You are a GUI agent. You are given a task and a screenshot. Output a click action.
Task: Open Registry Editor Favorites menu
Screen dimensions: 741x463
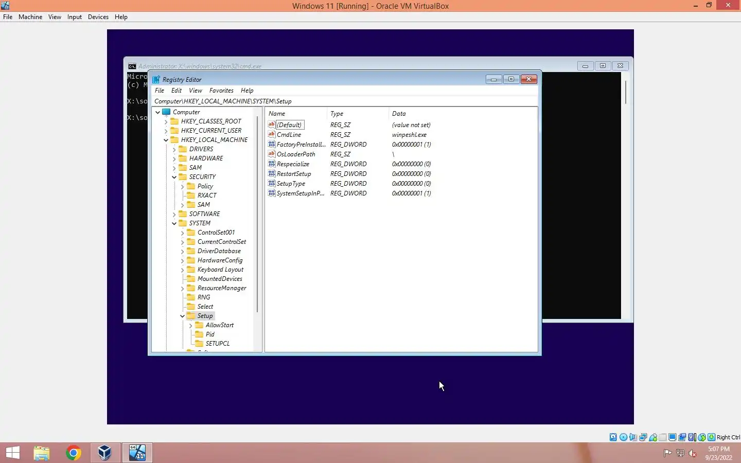pyautogui.click(x=221, y=91)
